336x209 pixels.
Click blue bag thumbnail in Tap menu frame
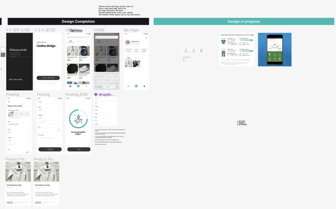coord(84,51)
